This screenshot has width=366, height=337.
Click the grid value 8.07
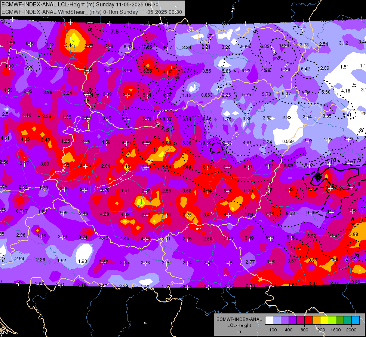coord(167,119)
